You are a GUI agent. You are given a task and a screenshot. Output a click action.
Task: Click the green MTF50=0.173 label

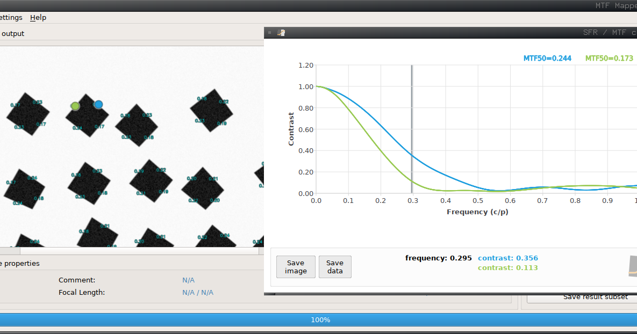(609, 58)
